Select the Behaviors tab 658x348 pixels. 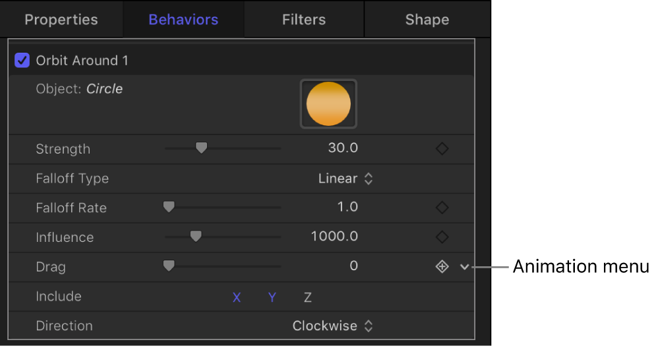coord(183,19)
